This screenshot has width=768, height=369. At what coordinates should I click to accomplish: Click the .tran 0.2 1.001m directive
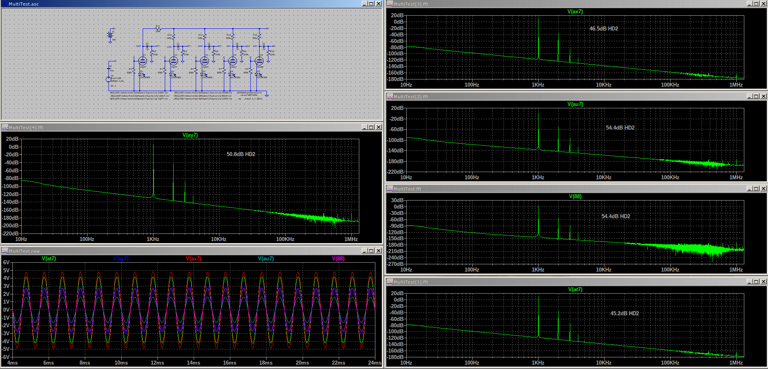click(x=253, y=99)
